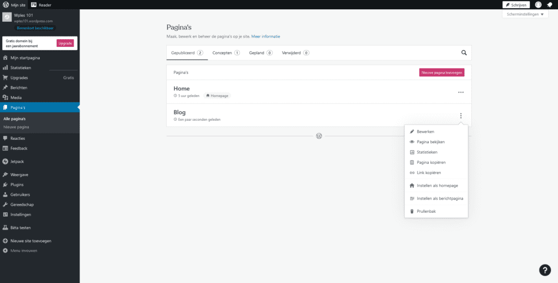Screen dimensions: 558x283
Task: Open Upgrades sidebar item
Action: click(x=40, y=77)
